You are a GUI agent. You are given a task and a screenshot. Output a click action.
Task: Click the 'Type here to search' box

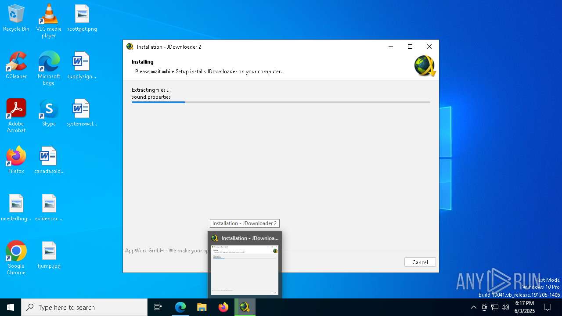84,307
